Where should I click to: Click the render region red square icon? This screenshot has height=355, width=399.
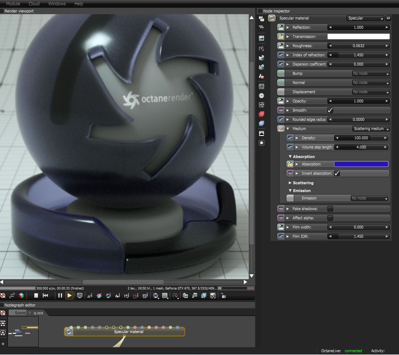point(136,296)
